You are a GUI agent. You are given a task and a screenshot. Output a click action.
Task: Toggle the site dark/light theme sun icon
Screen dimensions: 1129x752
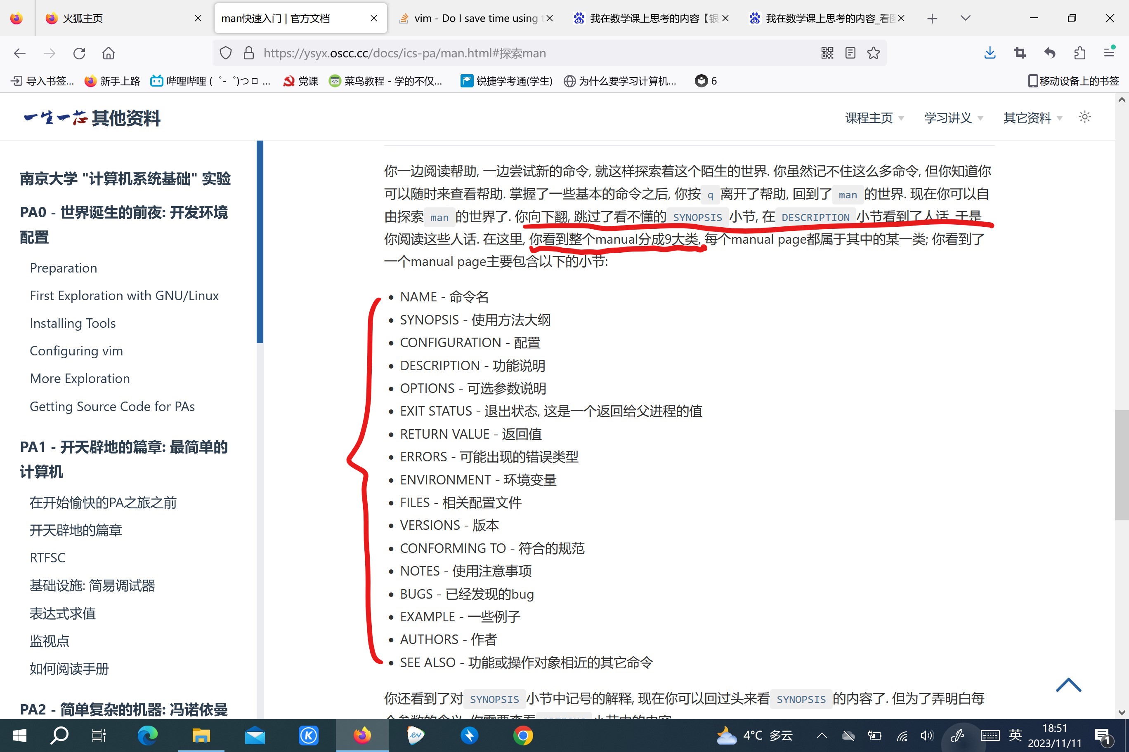(x=1084, y=117)
